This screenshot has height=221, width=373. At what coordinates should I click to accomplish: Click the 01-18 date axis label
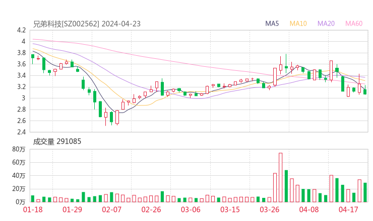pos(33,209)
